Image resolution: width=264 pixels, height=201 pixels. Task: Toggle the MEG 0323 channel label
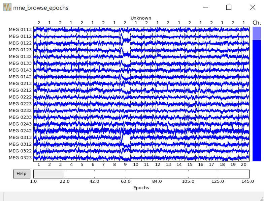[x=20, y=158]
